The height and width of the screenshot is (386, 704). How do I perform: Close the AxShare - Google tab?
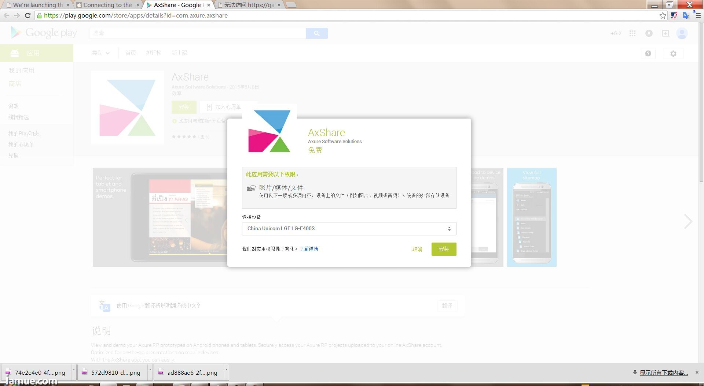pyautogui.click(x=208, y=5)
